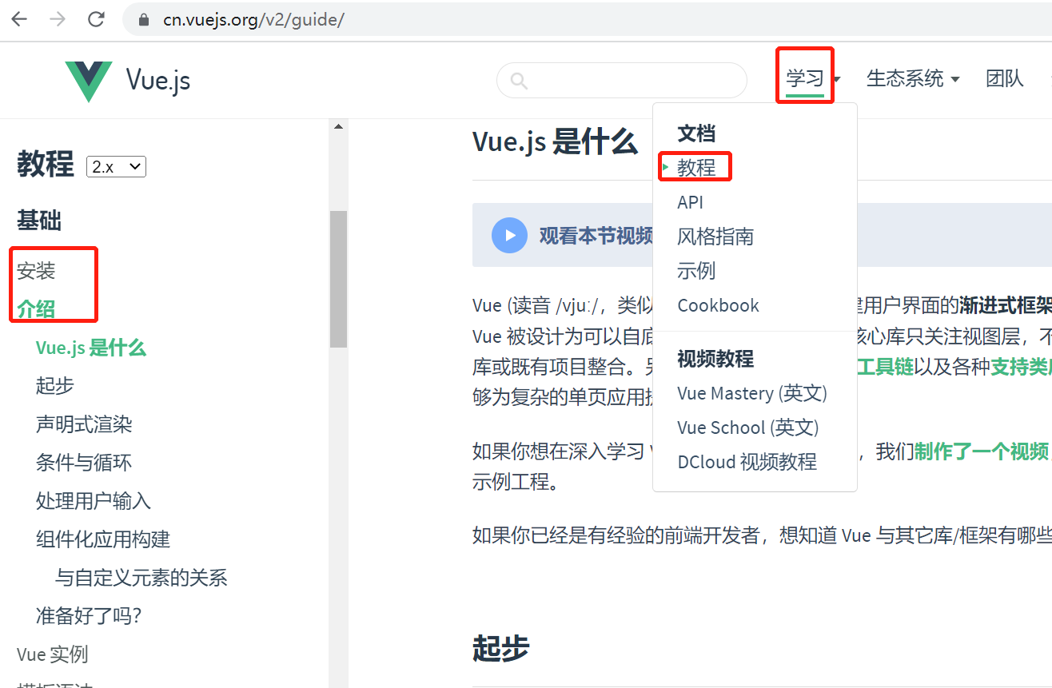Click the sidebar scrollbar thumb
This screenshot has height=688, width=1052.
click(338, 279)
